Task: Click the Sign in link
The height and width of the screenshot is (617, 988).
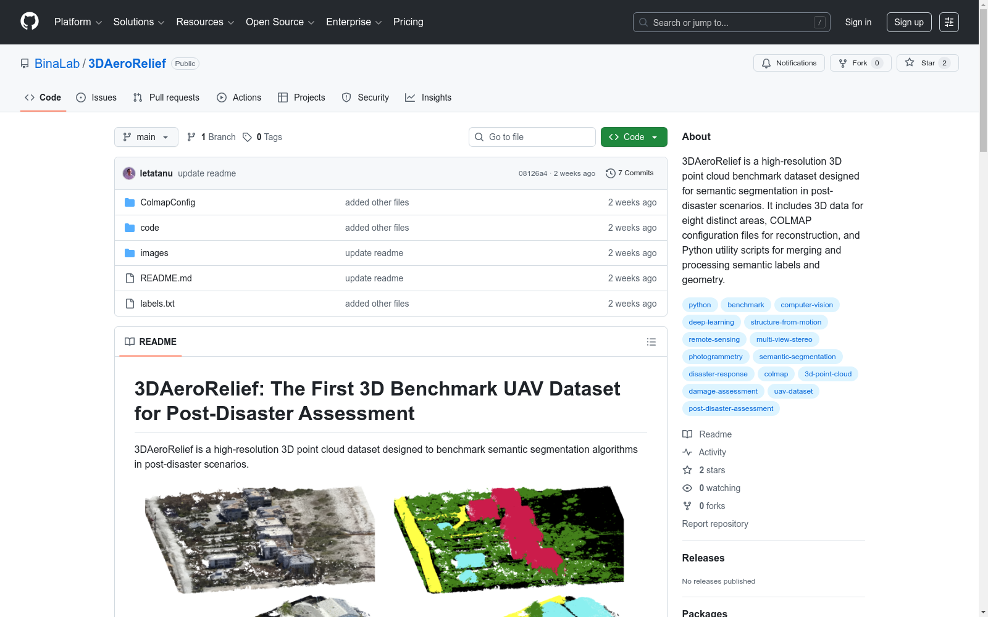Action: pos(858,22)
